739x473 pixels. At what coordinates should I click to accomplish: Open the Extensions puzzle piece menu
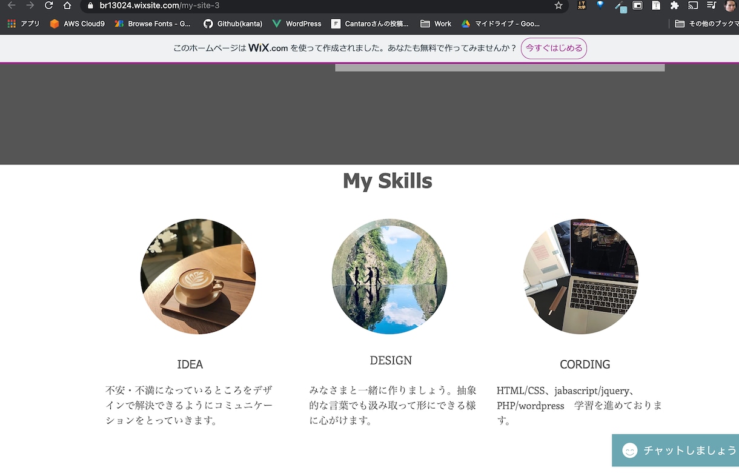pyautogui.click(x=674, y=5)
